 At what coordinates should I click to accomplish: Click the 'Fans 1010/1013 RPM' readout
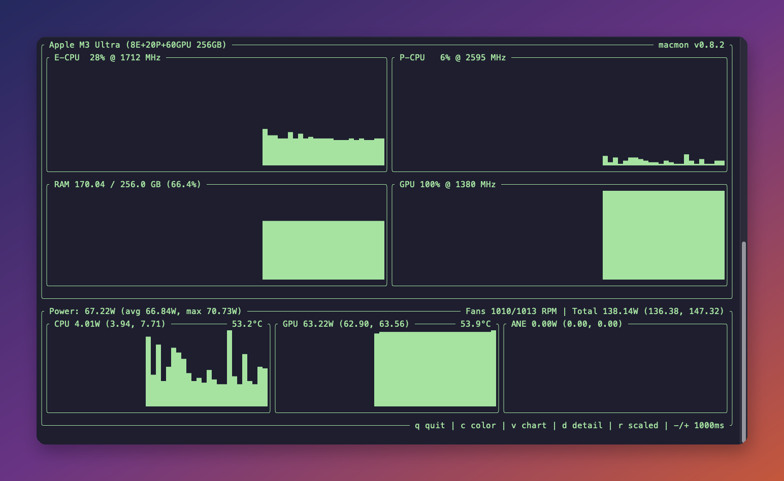coord(511,311)
